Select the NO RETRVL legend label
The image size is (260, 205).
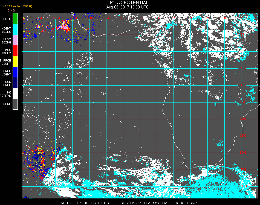pyautogui.click(x=6, y=94)
